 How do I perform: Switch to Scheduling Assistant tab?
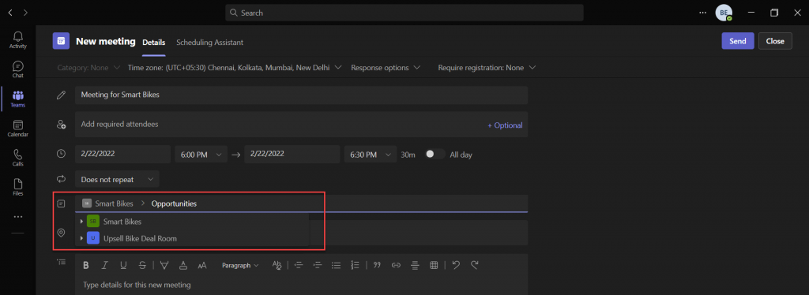209,43
